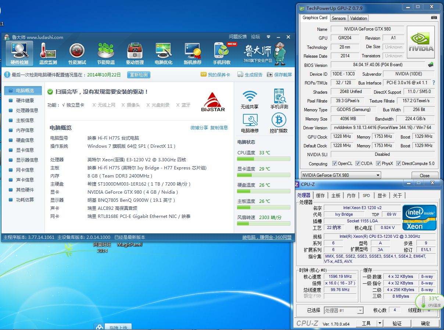Click the 验证 validate button in CPU-Z
This screenshot has height=330, width=444.
point(397,323)
